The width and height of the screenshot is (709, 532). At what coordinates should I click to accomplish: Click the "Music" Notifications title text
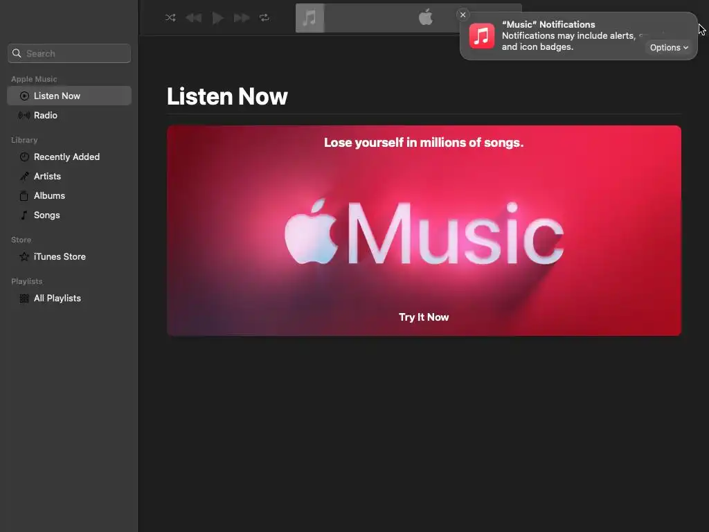548,24
